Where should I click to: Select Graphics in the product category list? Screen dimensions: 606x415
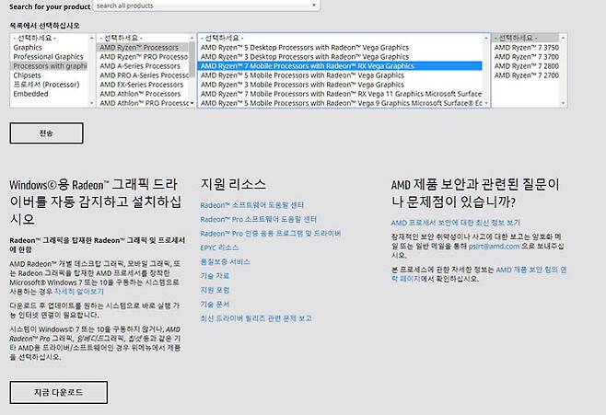click(28, 47)
